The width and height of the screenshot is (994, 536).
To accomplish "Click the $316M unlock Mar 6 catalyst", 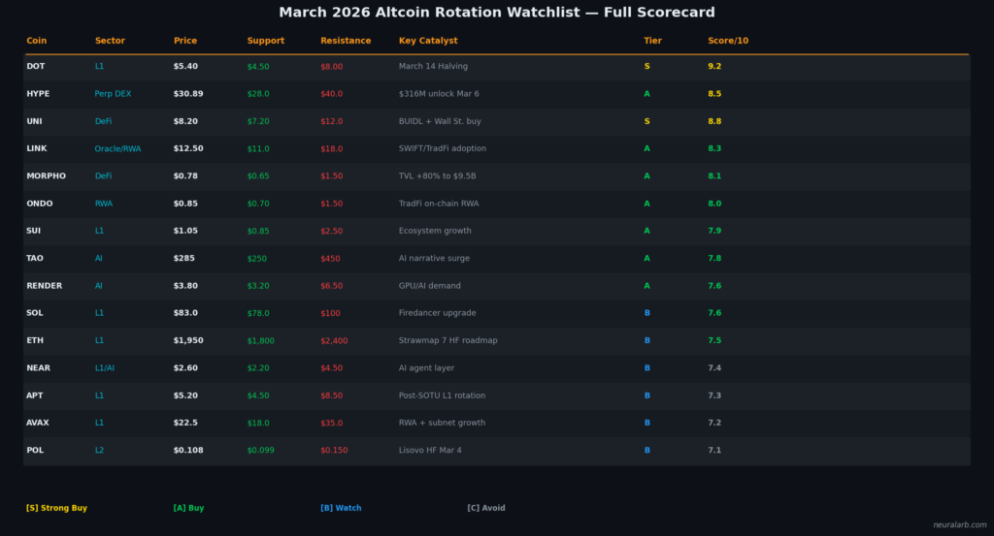I will pyautogui.click(x=439, y=94).
